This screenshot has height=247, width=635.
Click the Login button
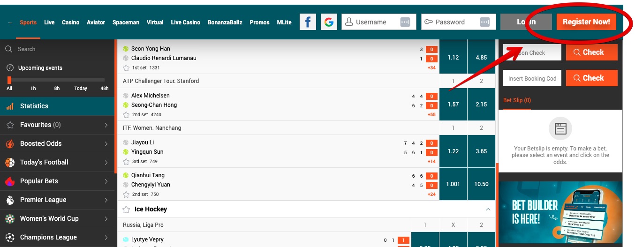(x=526, y=22)
